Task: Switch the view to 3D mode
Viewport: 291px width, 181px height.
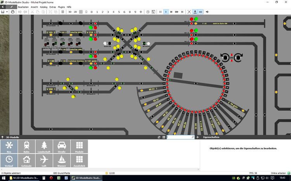Action: pos(70,12)
